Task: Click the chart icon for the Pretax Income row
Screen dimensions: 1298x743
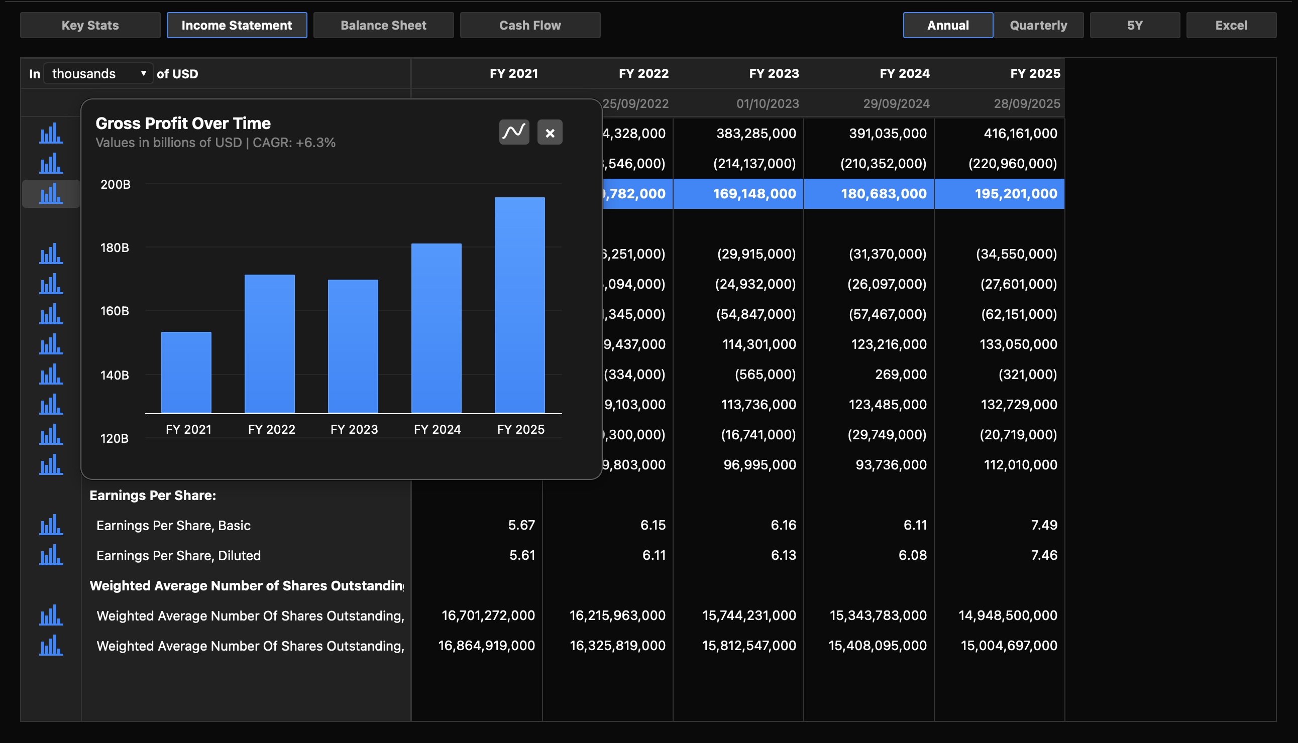Action: [x=51, y=405]
